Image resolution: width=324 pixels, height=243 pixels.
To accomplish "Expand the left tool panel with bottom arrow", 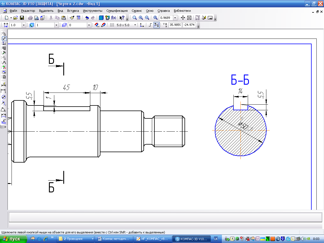I will click(5, 127).
